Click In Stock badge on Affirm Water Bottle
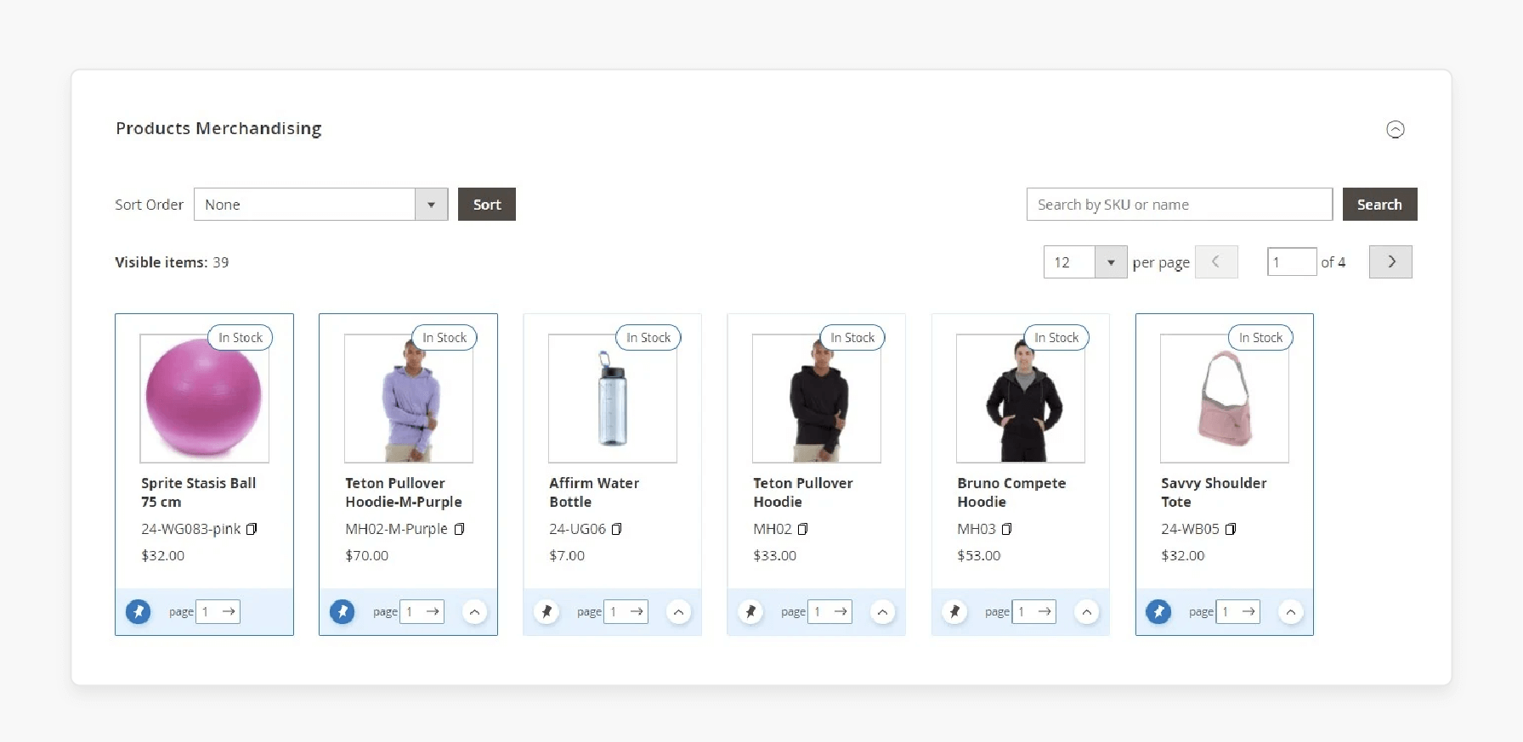 tap(648, 338)
